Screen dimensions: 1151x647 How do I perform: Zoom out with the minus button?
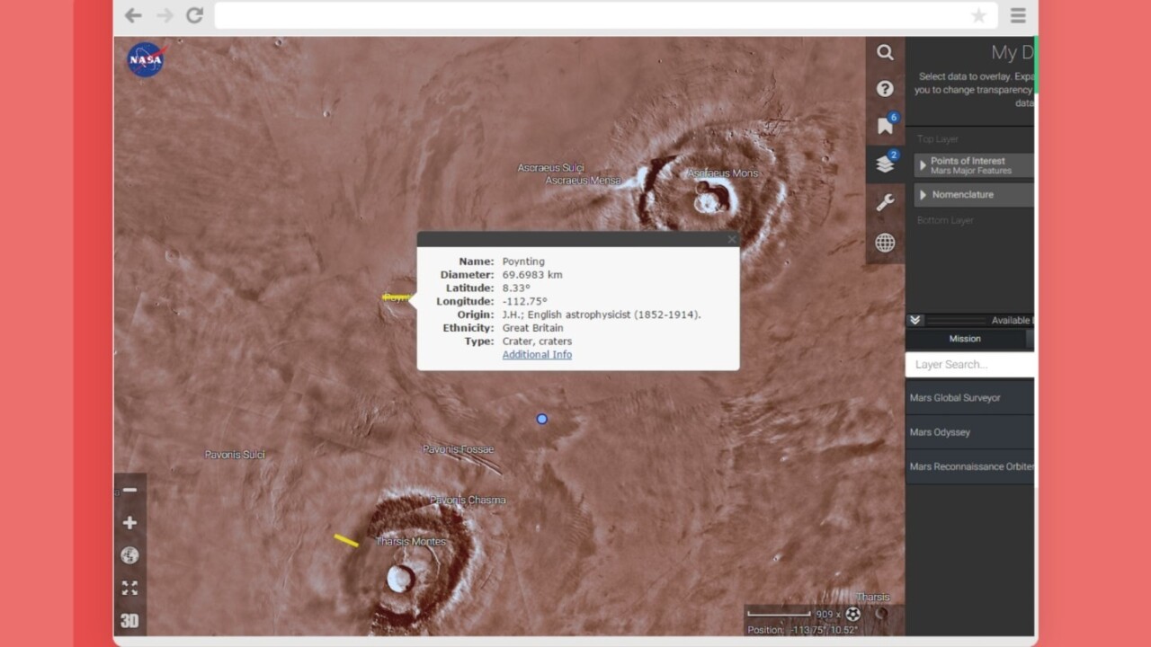[x=129, y=490]
